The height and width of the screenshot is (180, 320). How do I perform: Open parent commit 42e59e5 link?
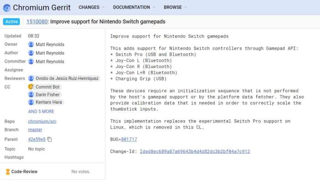[x=37, y=139]
